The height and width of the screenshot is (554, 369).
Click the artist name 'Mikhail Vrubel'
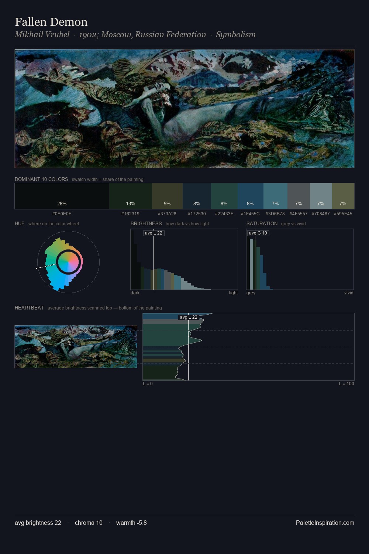[42, 35]
